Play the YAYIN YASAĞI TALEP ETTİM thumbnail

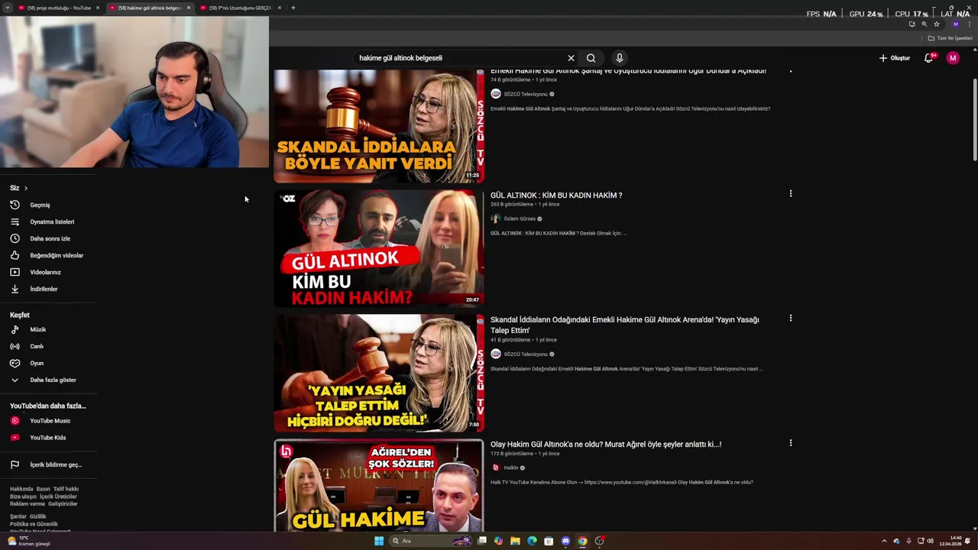click(379, 373)
